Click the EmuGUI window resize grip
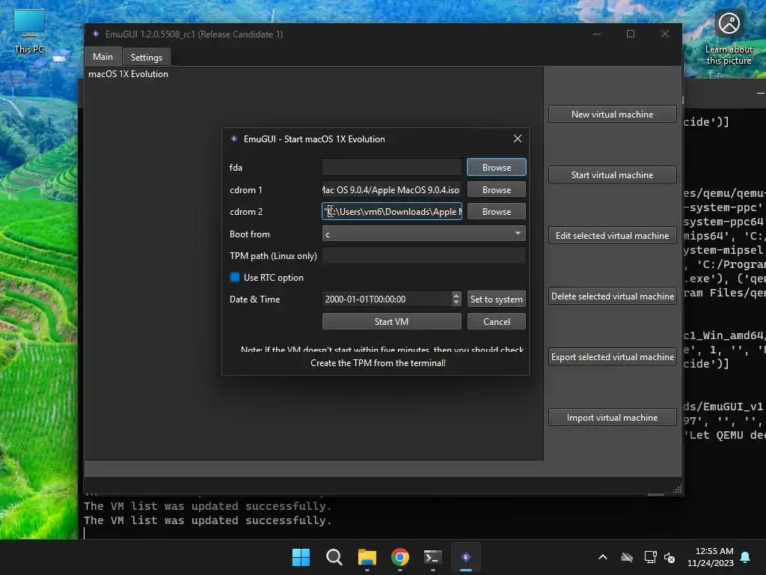This screenshot has height=575, width=766. point(677,489)
